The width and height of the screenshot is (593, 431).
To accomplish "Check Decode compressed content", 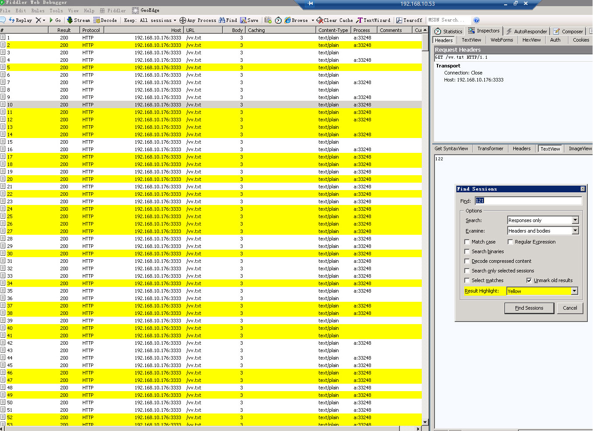I will (467, 261).
